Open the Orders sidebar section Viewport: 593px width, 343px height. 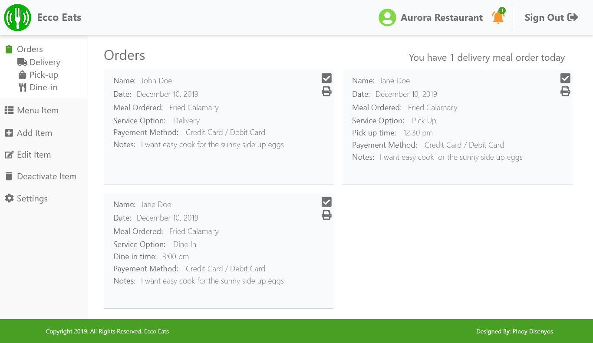point(30,49)
